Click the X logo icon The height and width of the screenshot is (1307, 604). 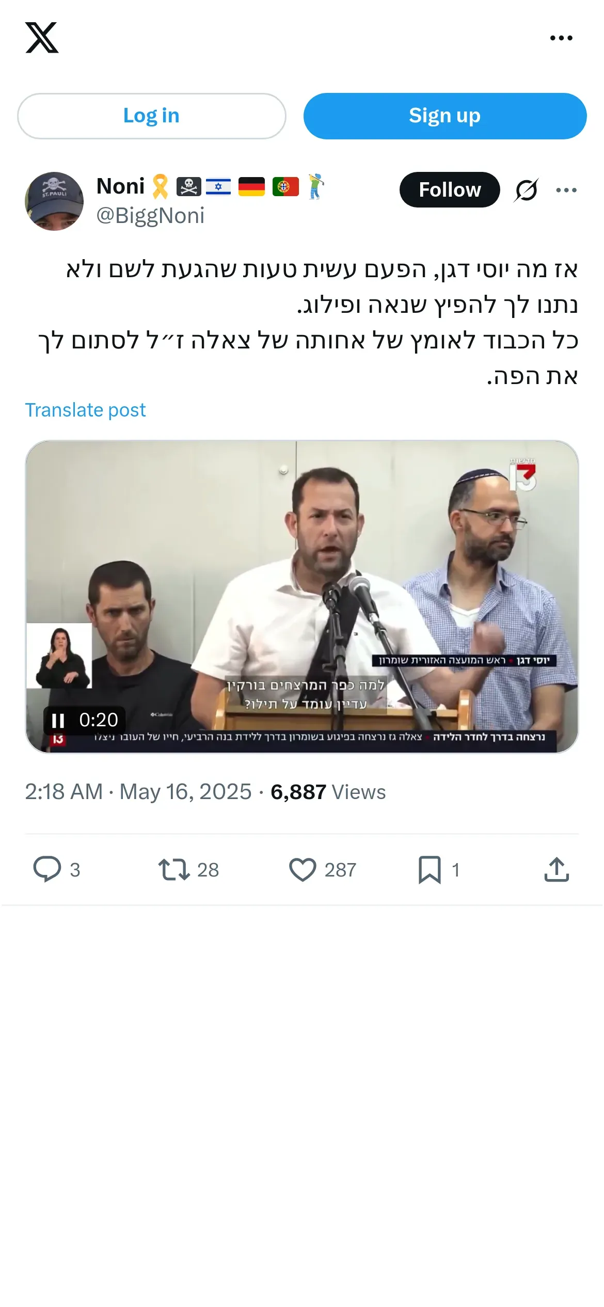[42, 38]
